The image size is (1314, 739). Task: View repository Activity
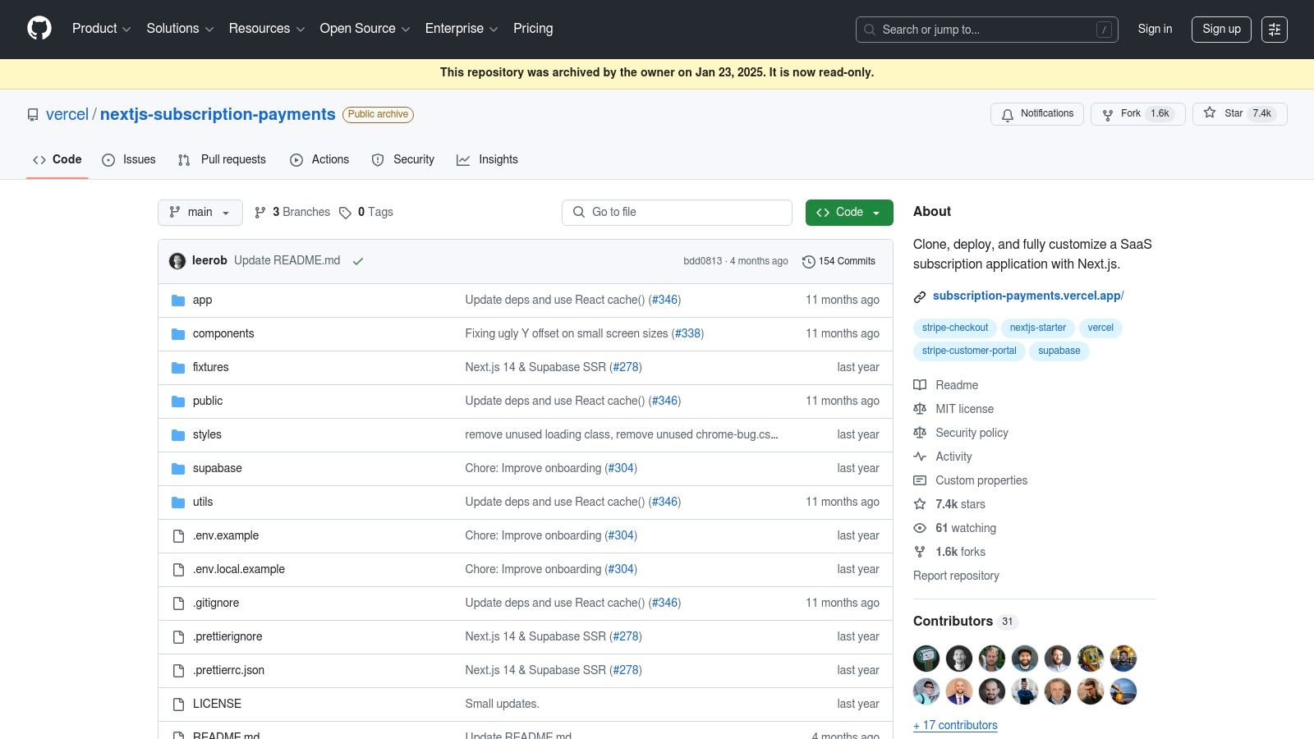pyautogui.click(x=943, y=457)
